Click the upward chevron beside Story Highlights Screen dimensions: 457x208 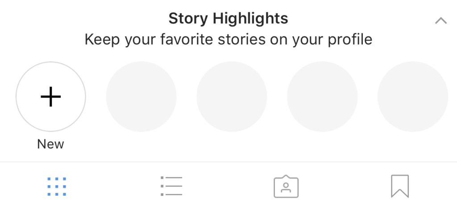[440, 20]
